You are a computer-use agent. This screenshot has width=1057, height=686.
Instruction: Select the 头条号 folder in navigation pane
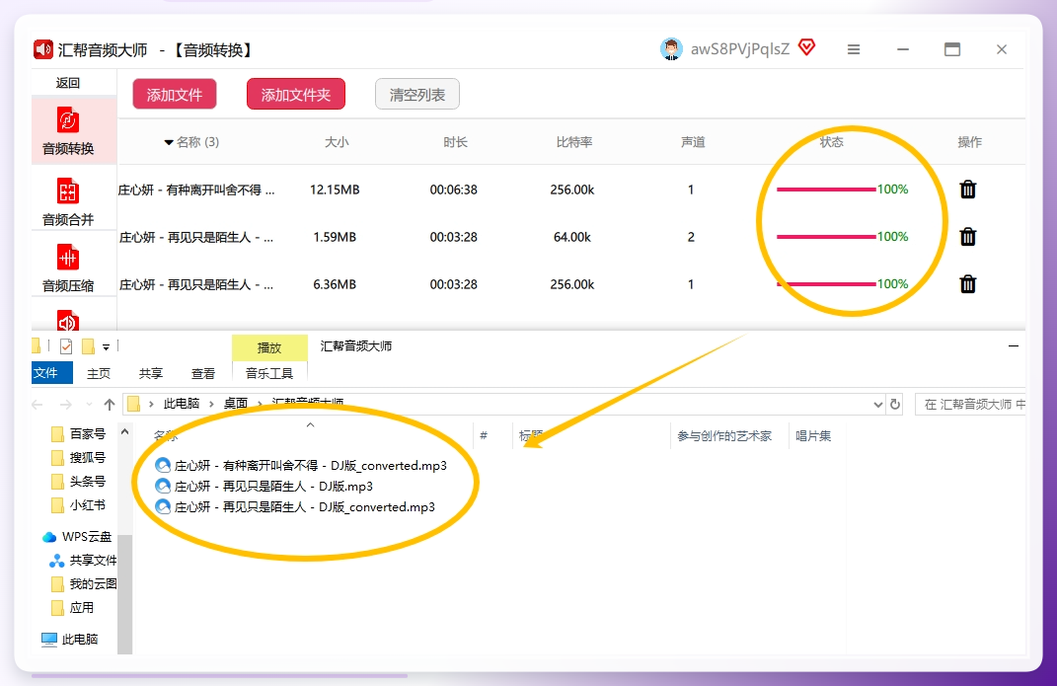coord(79,481)
